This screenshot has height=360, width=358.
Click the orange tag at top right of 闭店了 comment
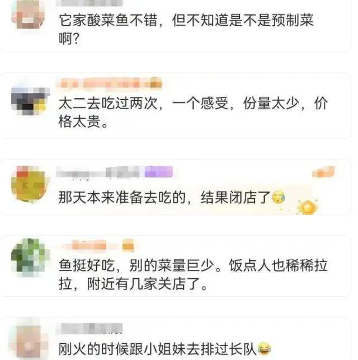(323, 171)
